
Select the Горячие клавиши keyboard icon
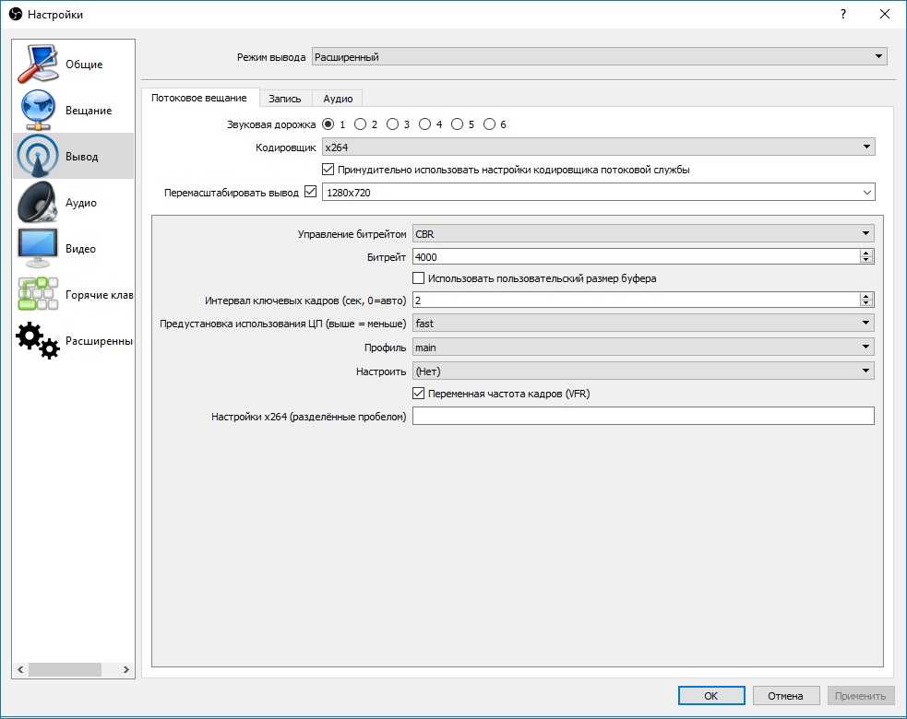coord(38,294)
